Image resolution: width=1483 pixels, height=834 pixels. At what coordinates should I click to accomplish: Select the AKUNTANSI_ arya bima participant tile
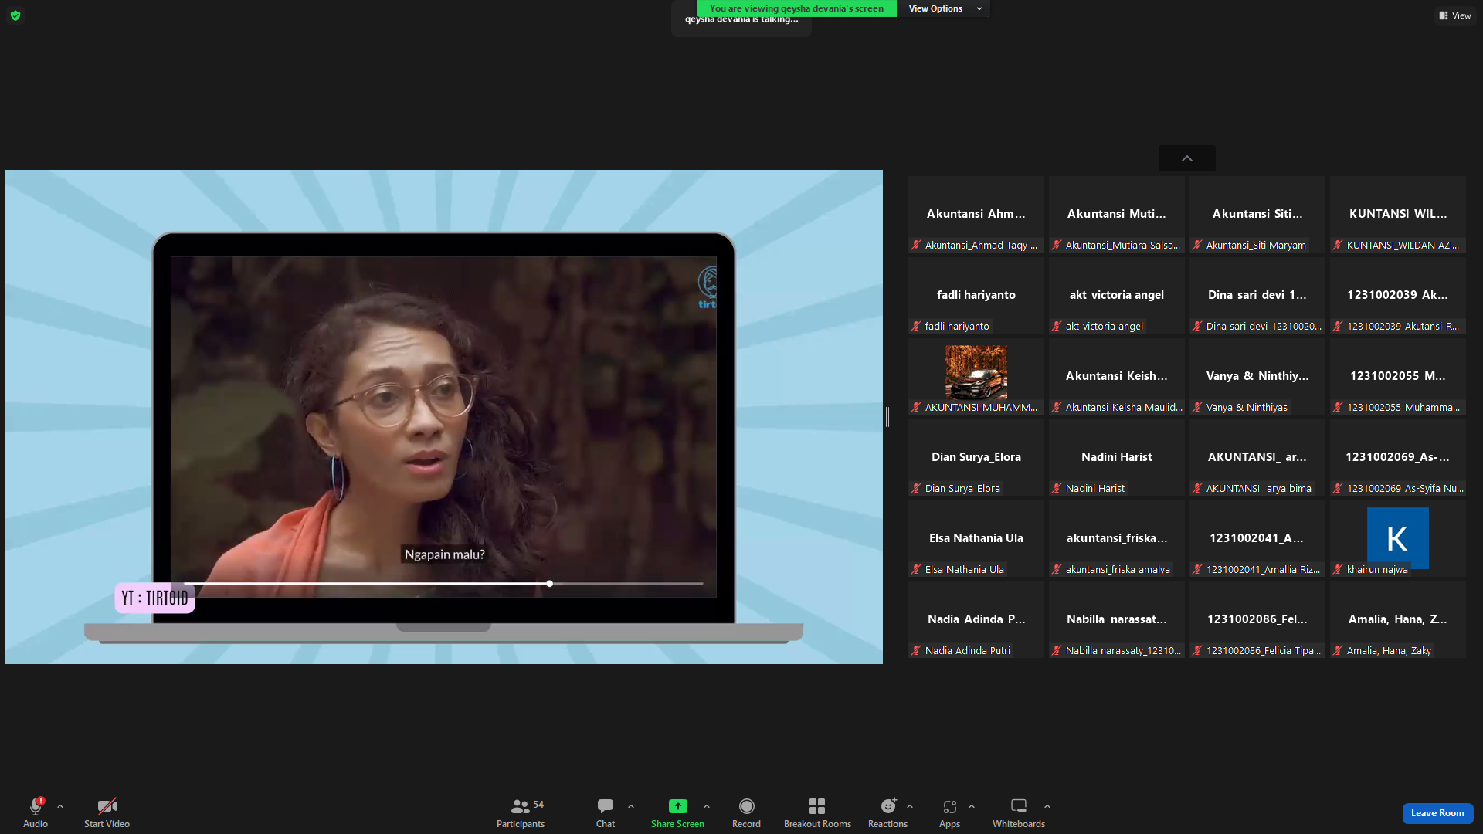pyautogui.click(x=1257, y=457)
